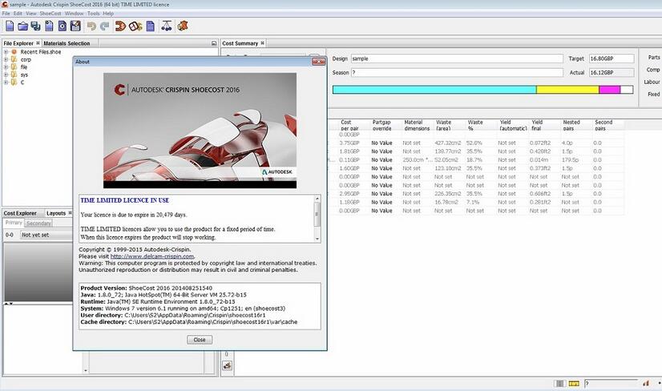Viewport: 662px width, 391px height.
Task: Click the Save All disks toolbar icon
Action: click(36, 26)
